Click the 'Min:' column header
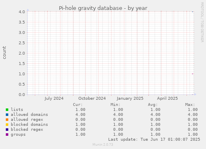 point(115,105)
